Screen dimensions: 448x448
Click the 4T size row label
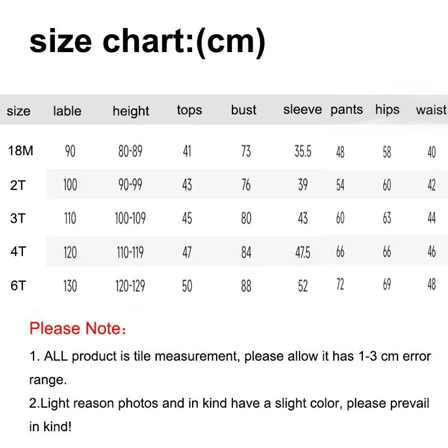(x=18, y=251)
